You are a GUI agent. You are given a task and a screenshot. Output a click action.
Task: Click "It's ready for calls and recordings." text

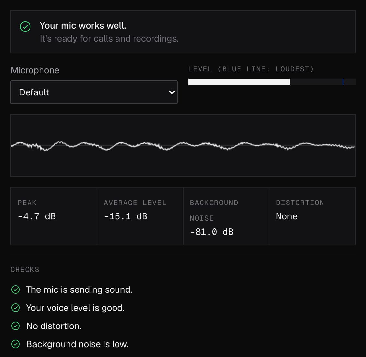point(109,39)
